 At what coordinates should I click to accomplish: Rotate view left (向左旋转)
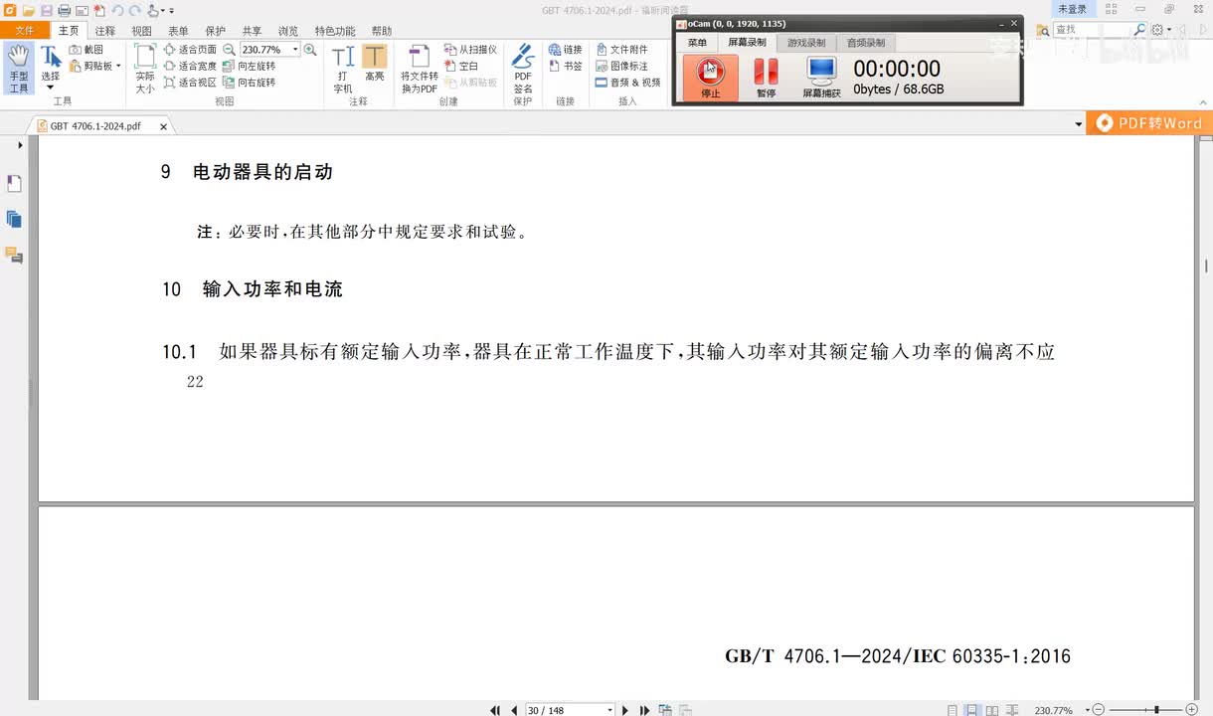point(249,66)
